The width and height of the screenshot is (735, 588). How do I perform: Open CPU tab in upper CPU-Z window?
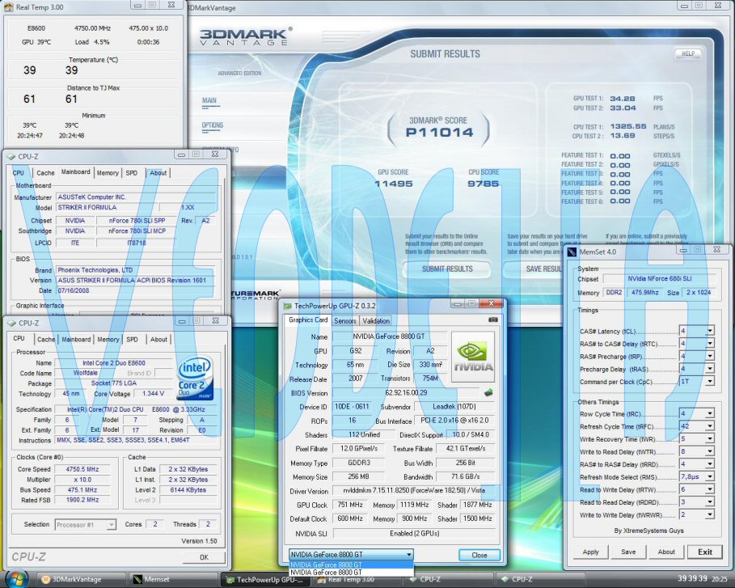click(x=19, y=172)
